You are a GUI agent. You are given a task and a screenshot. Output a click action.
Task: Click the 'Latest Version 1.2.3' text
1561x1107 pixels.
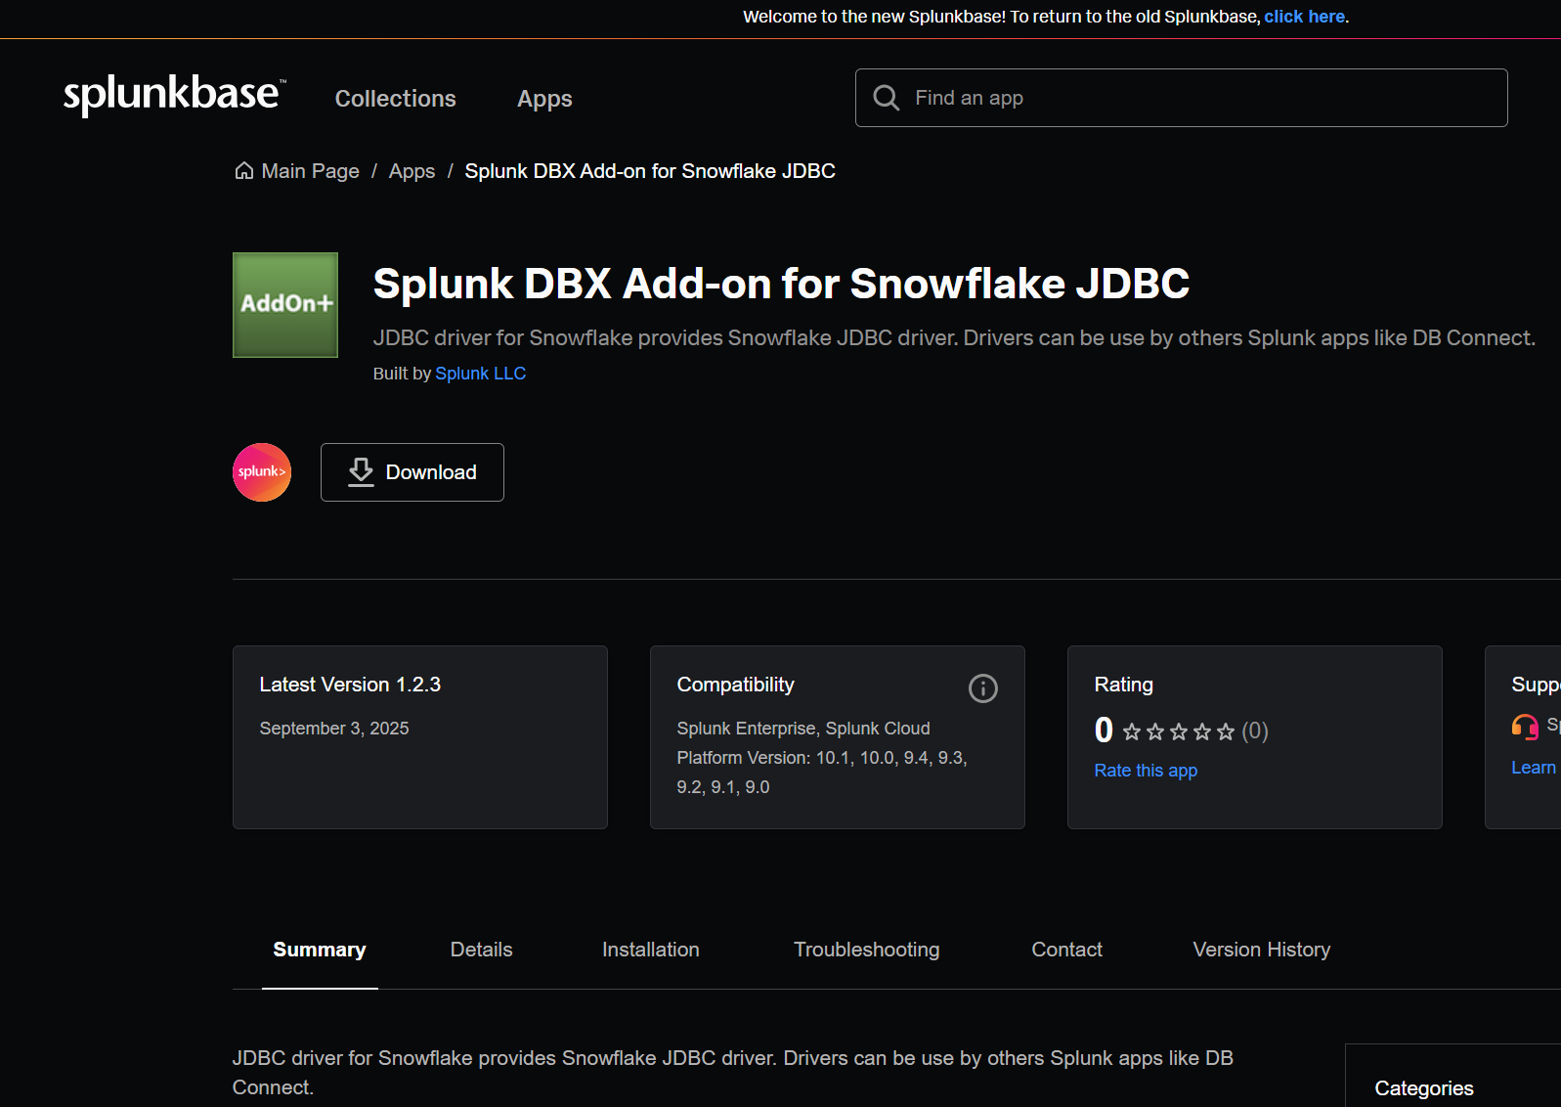tap(350, 685)
